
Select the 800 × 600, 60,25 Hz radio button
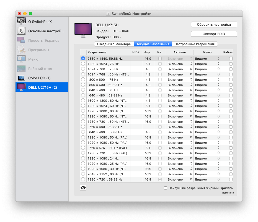tap(83, 85)
